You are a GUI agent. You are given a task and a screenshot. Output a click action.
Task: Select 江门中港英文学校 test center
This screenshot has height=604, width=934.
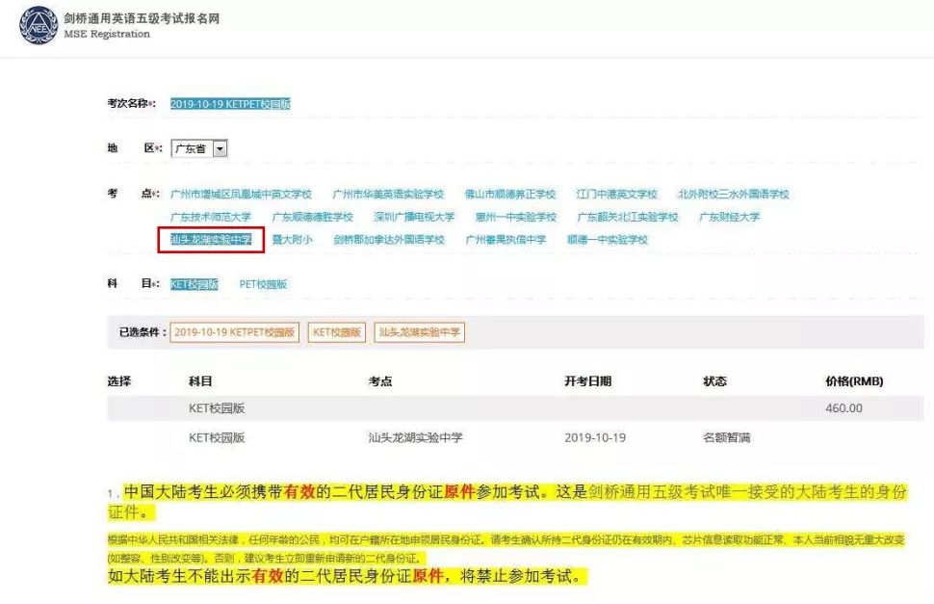click(x=616, y=195)
